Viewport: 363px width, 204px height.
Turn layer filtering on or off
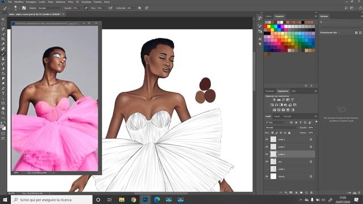point(316,121)
